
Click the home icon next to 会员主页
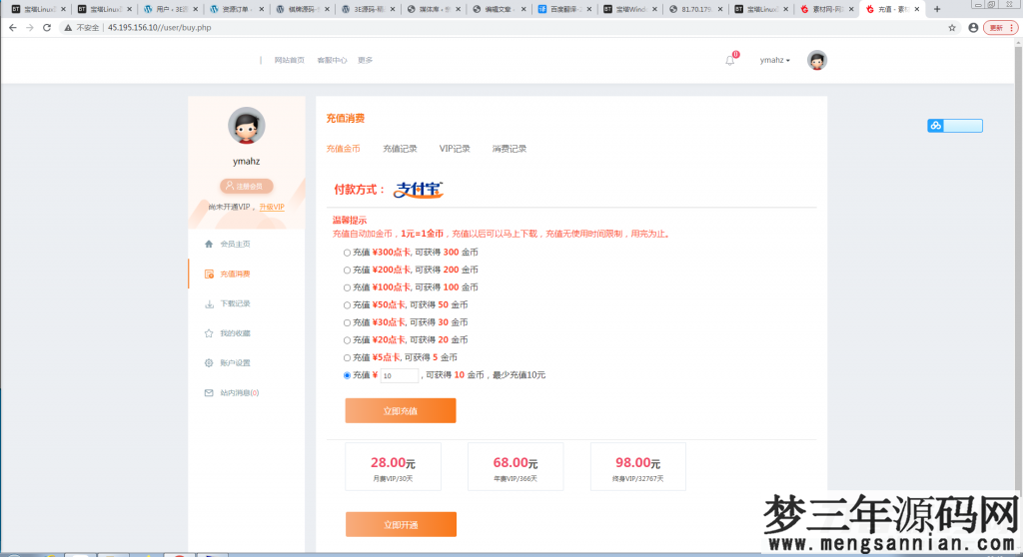pos(209,244)
